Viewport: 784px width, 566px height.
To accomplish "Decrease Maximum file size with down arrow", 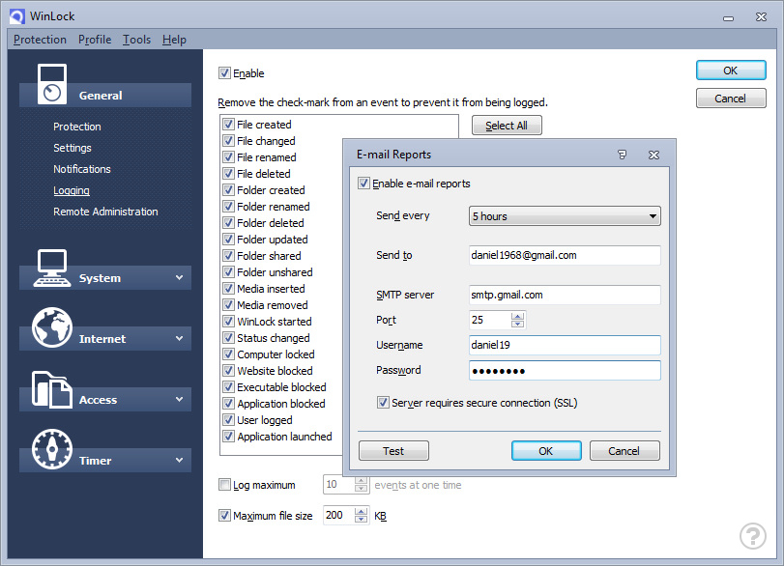I will 361,519.
